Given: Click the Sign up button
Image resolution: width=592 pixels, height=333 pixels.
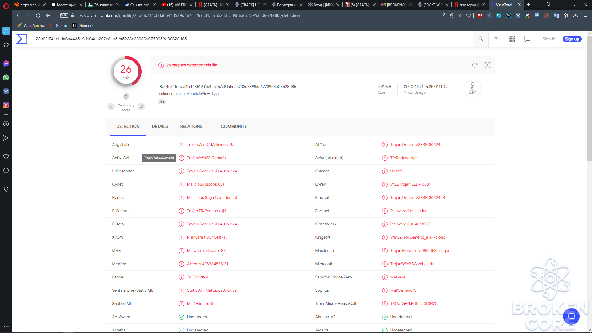Looking at the screenshot, I should tap(572, 39).
